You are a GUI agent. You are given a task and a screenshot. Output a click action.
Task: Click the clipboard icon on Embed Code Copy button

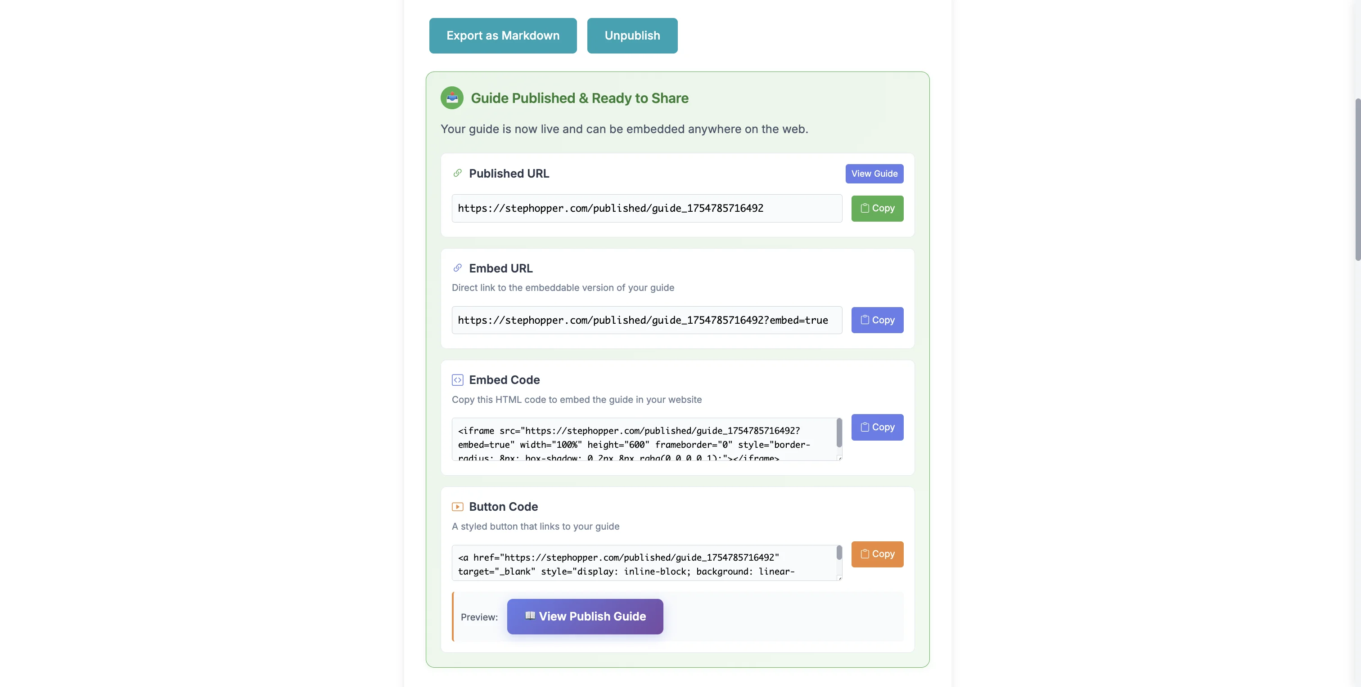[865, 427]
